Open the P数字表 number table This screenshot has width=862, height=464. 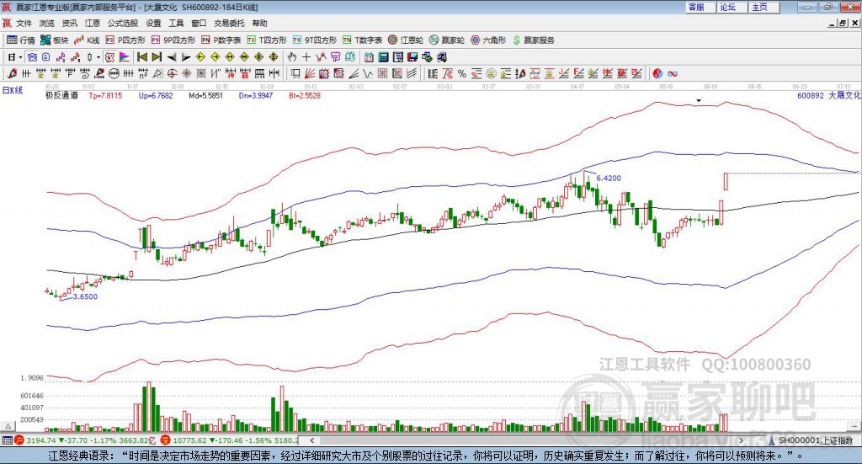pos(221,40)
